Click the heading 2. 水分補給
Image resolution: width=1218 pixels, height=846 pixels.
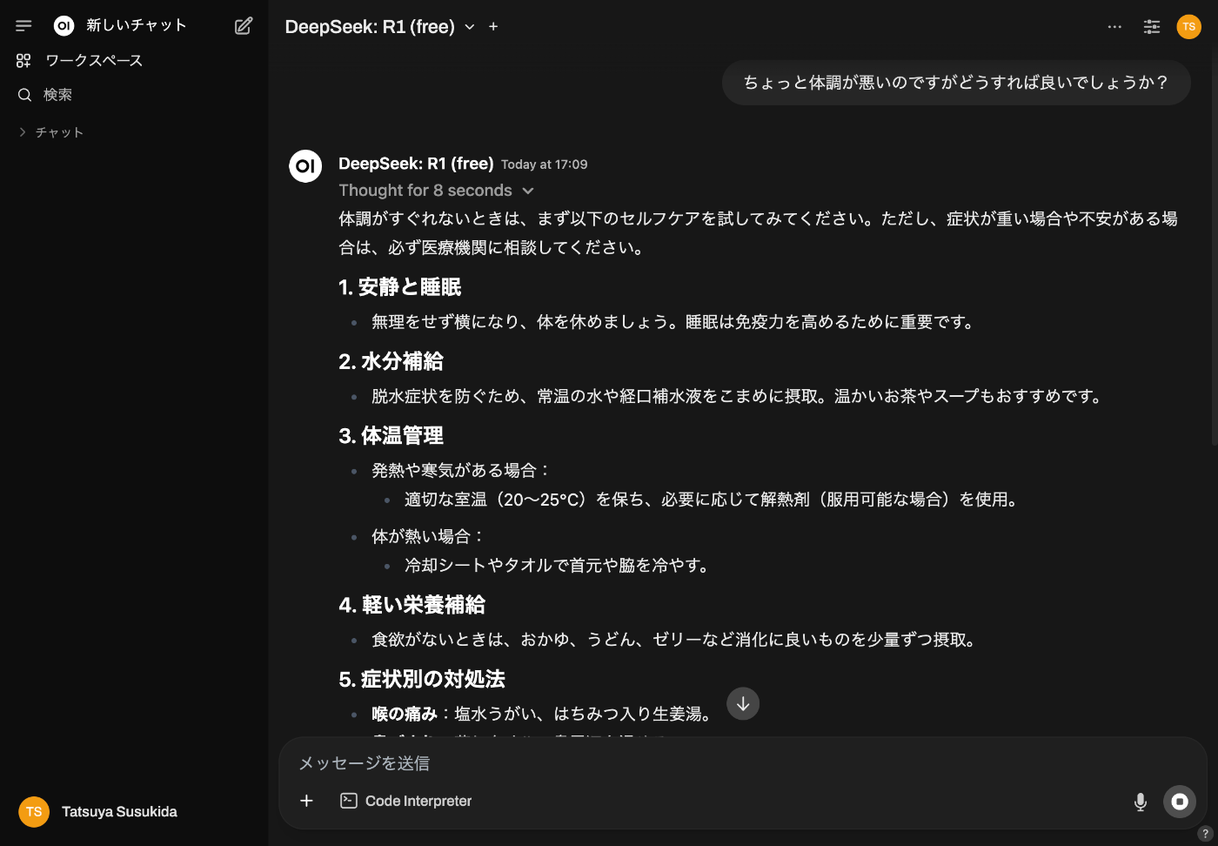click(391, 361)
